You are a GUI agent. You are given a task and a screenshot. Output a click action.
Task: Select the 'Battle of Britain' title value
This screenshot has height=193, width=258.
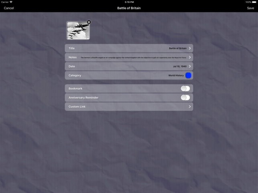click(x=178, y=48)
